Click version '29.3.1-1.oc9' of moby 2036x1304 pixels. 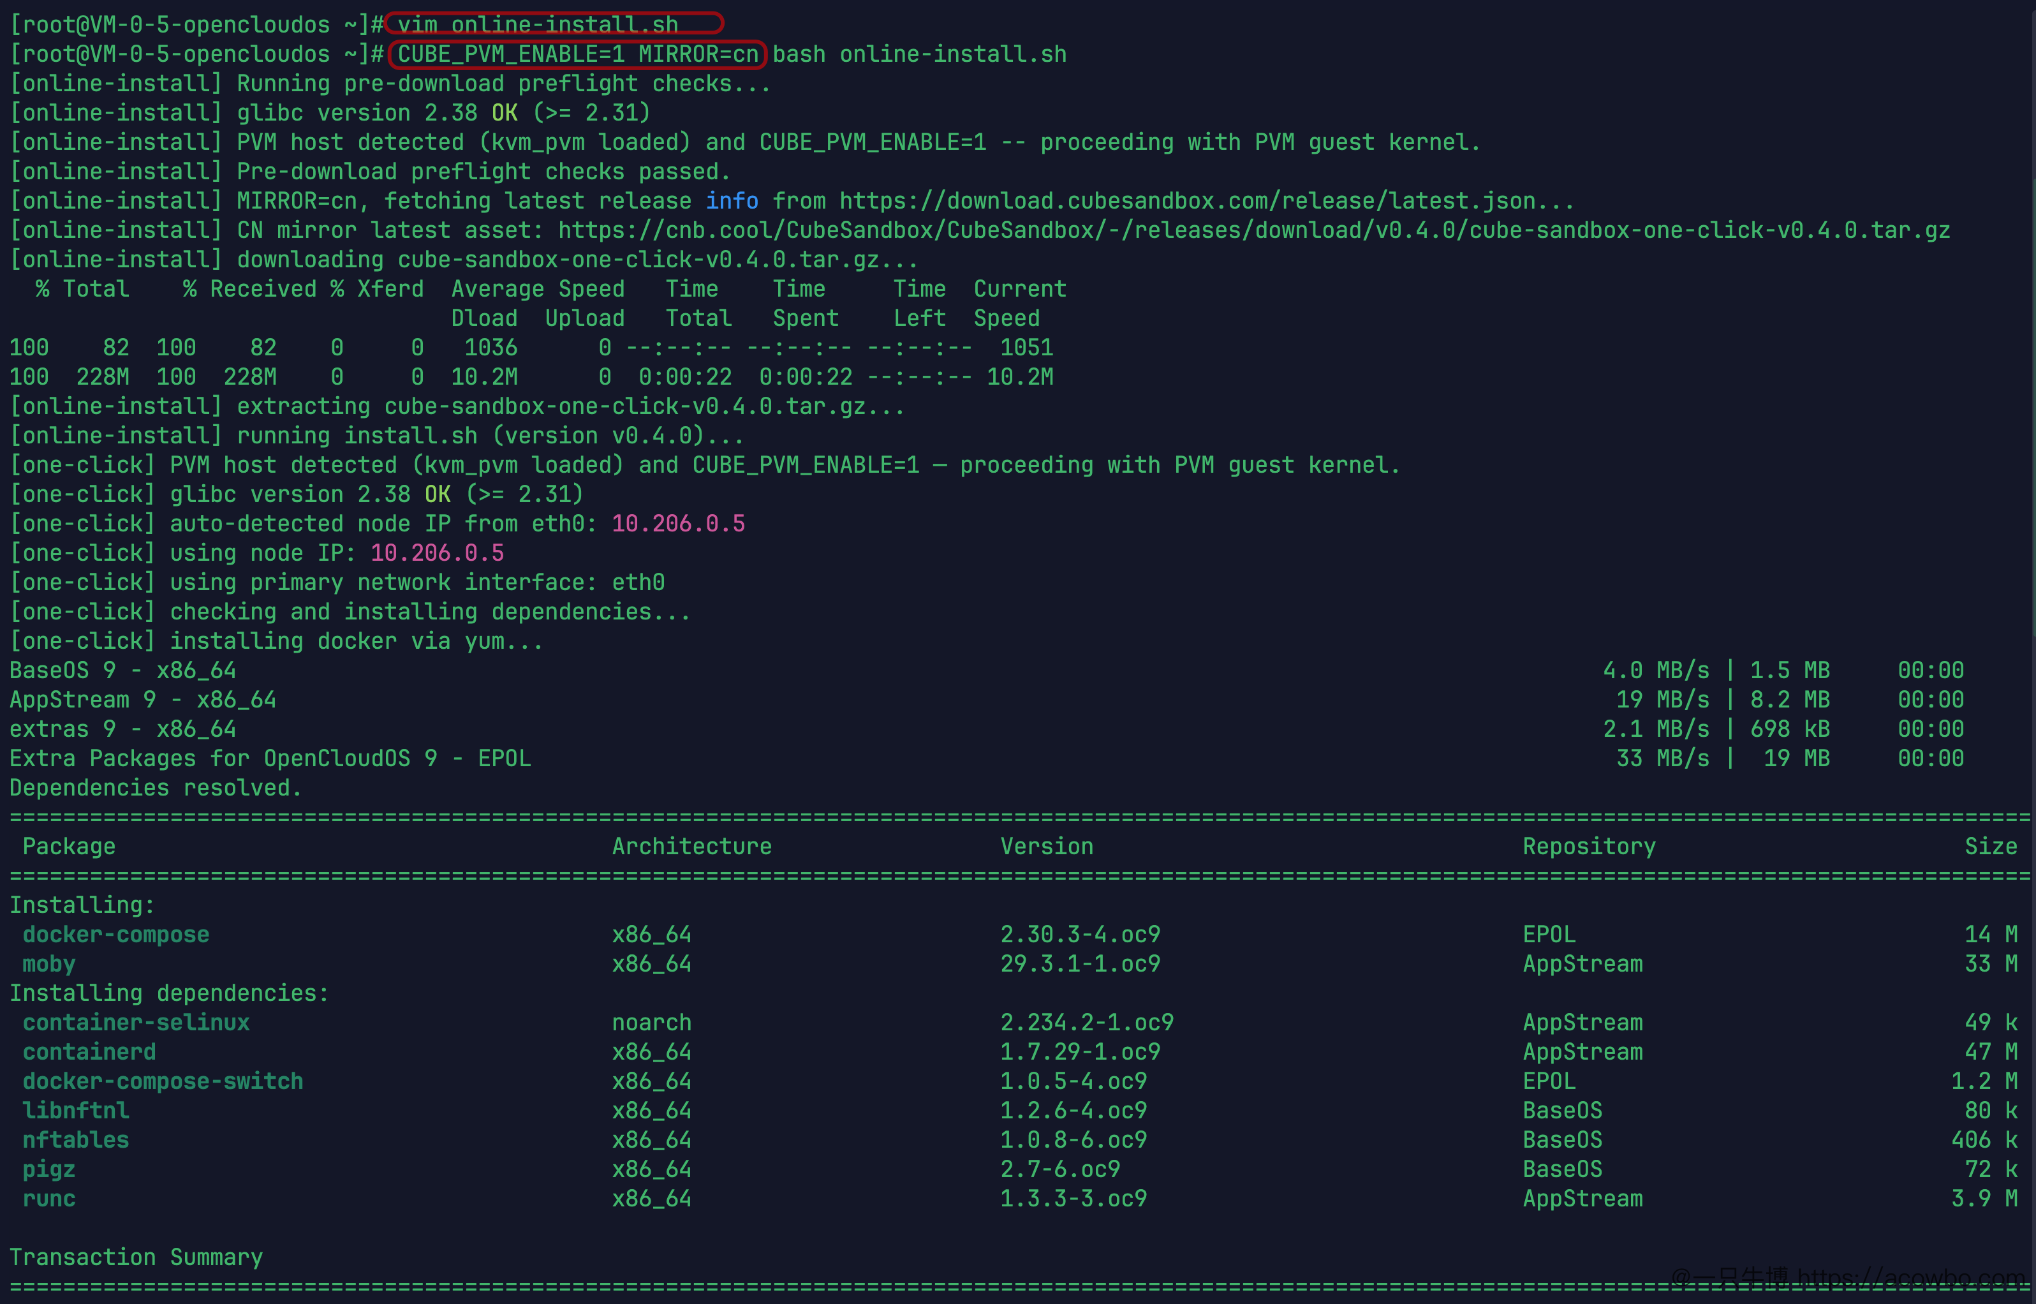1081,963
